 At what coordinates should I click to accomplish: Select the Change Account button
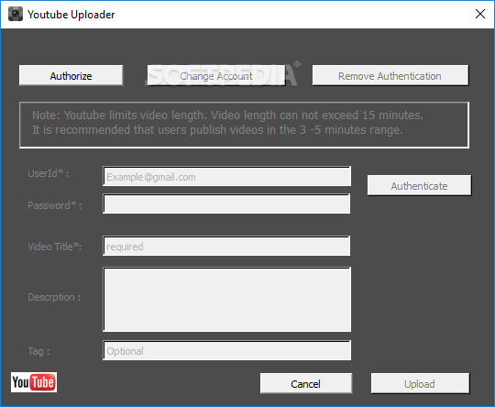coord(216,75)
